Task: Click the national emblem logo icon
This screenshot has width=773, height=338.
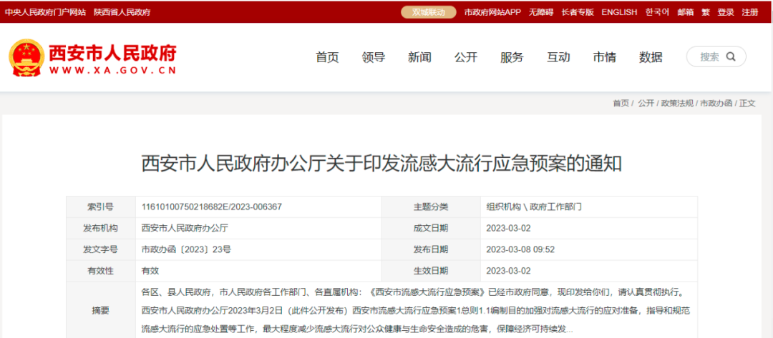Action: click(x=26, y=58)
